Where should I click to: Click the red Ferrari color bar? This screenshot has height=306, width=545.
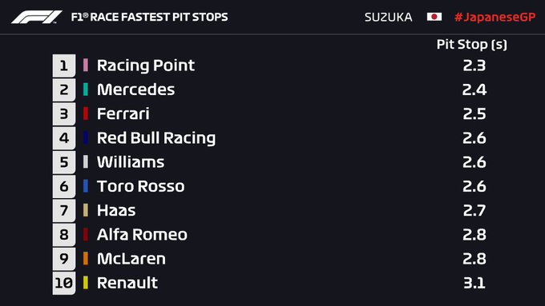tap(86, 113)
